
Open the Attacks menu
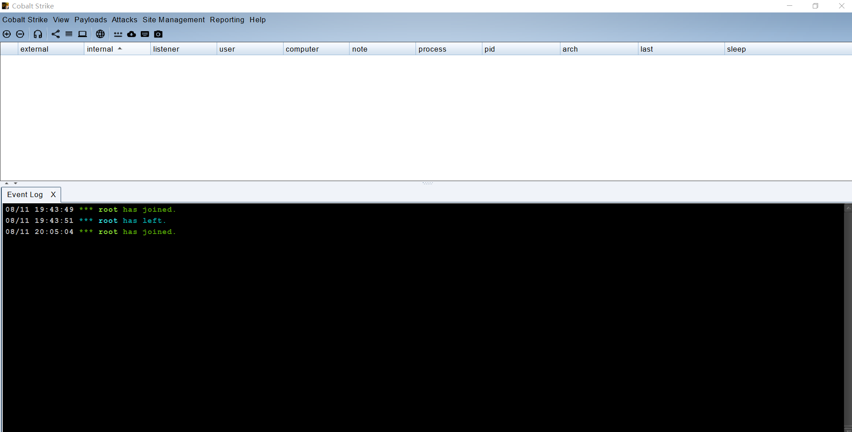[x=124, y=20]
